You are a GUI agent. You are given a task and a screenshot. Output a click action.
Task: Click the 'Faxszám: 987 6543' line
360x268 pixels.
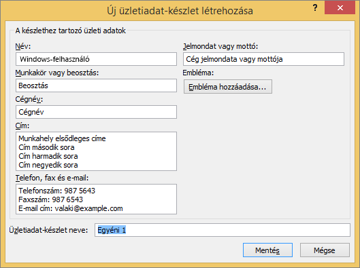point(50,199)
